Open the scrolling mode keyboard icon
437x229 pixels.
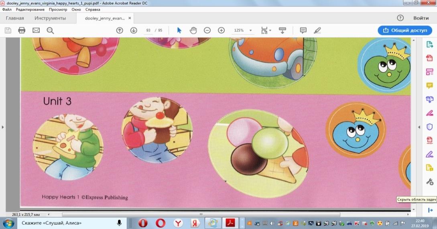pyautogui.click(x=283, y=30)
